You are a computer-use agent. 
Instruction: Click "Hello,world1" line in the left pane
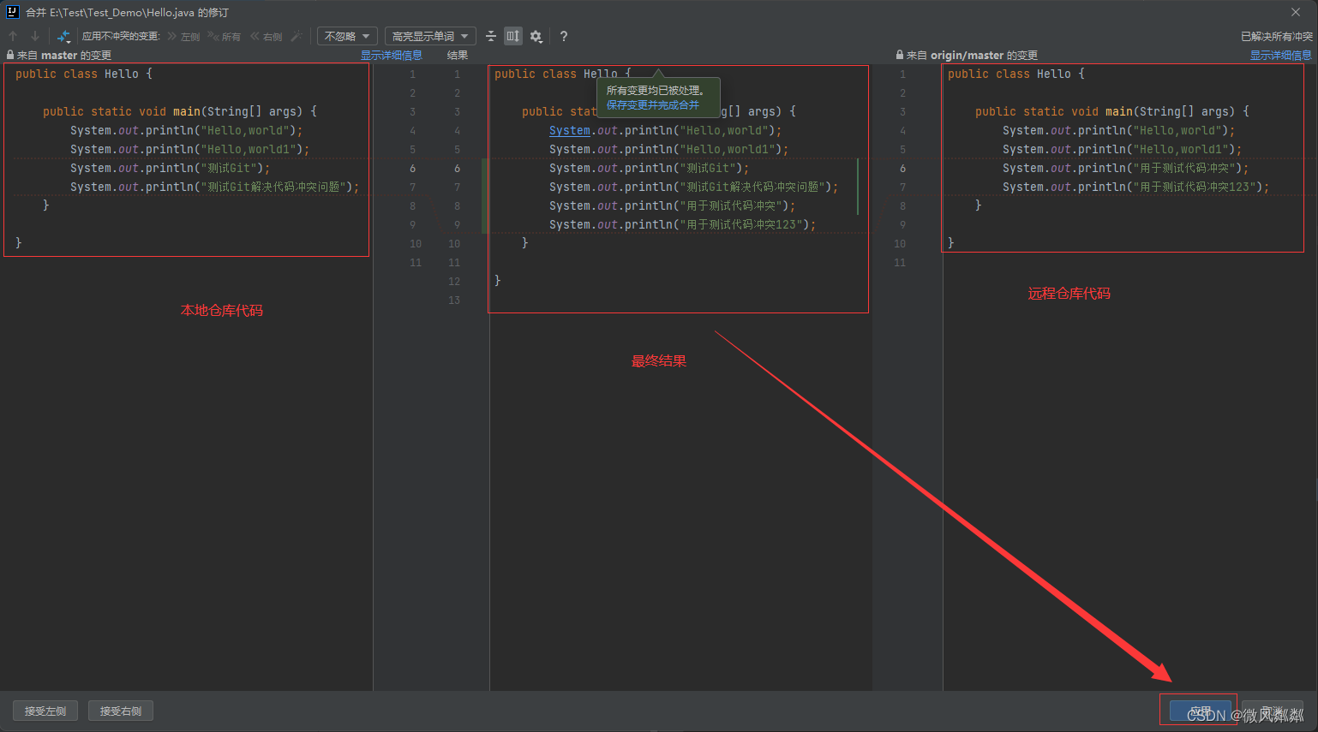tap(189, 149)
